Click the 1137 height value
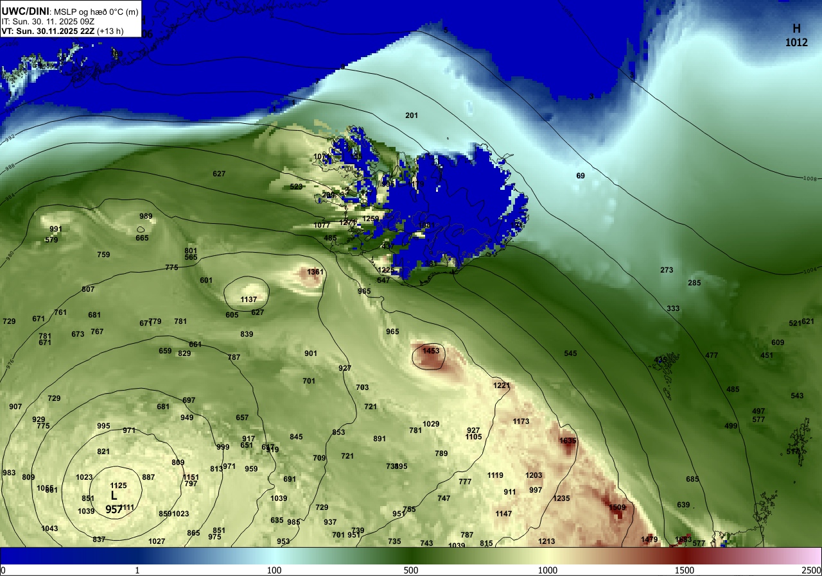 click(x=249, y=300)
